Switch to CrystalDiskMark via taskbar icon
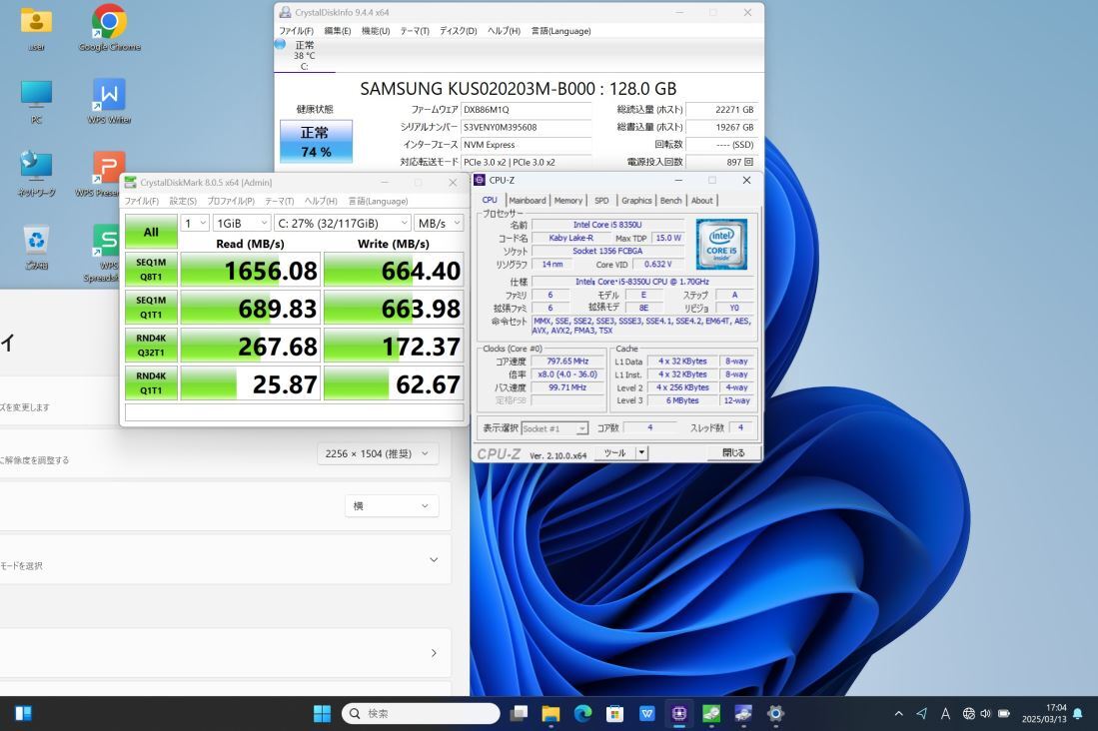 pyautogui.click(x=711, y=713)
